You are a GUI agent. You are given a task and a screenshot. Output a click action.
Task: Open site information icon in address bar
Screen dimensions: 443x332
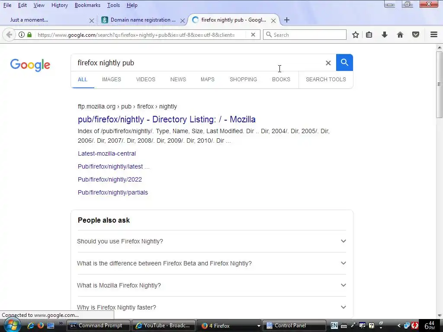[22, 35]
